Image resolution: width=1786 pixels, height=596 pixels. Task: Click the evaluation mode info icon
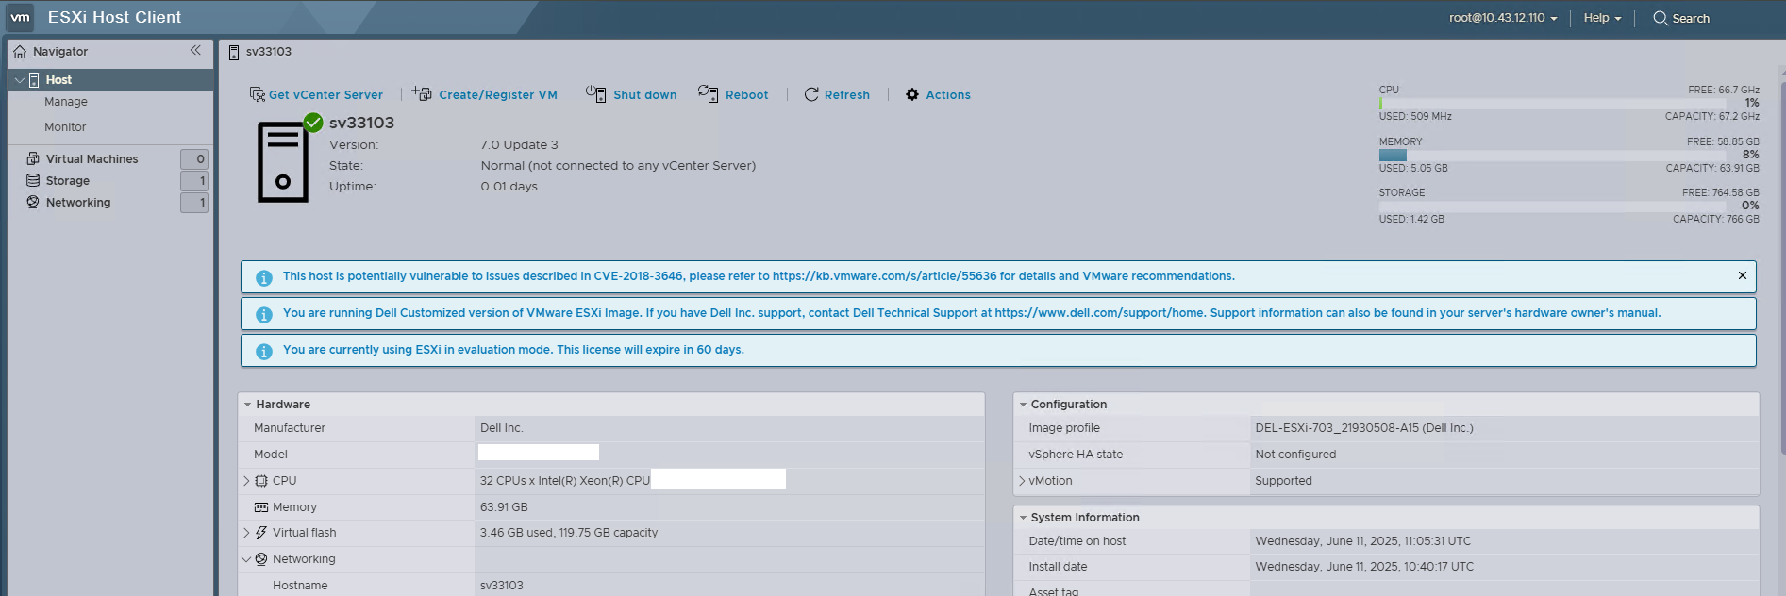coord(264,351)
